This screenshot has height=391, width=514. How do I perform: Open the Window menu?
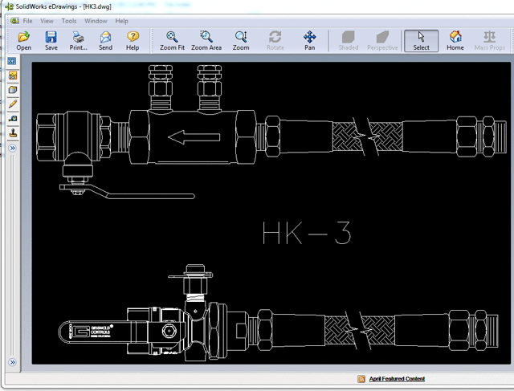96,21
